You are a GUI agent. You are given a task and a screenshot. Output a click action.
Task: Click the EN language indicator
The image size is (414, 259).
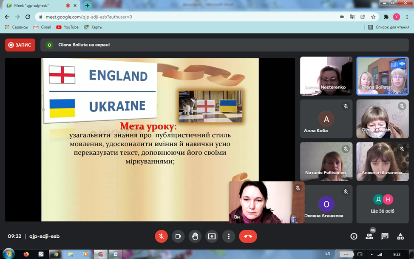[328, 253]
